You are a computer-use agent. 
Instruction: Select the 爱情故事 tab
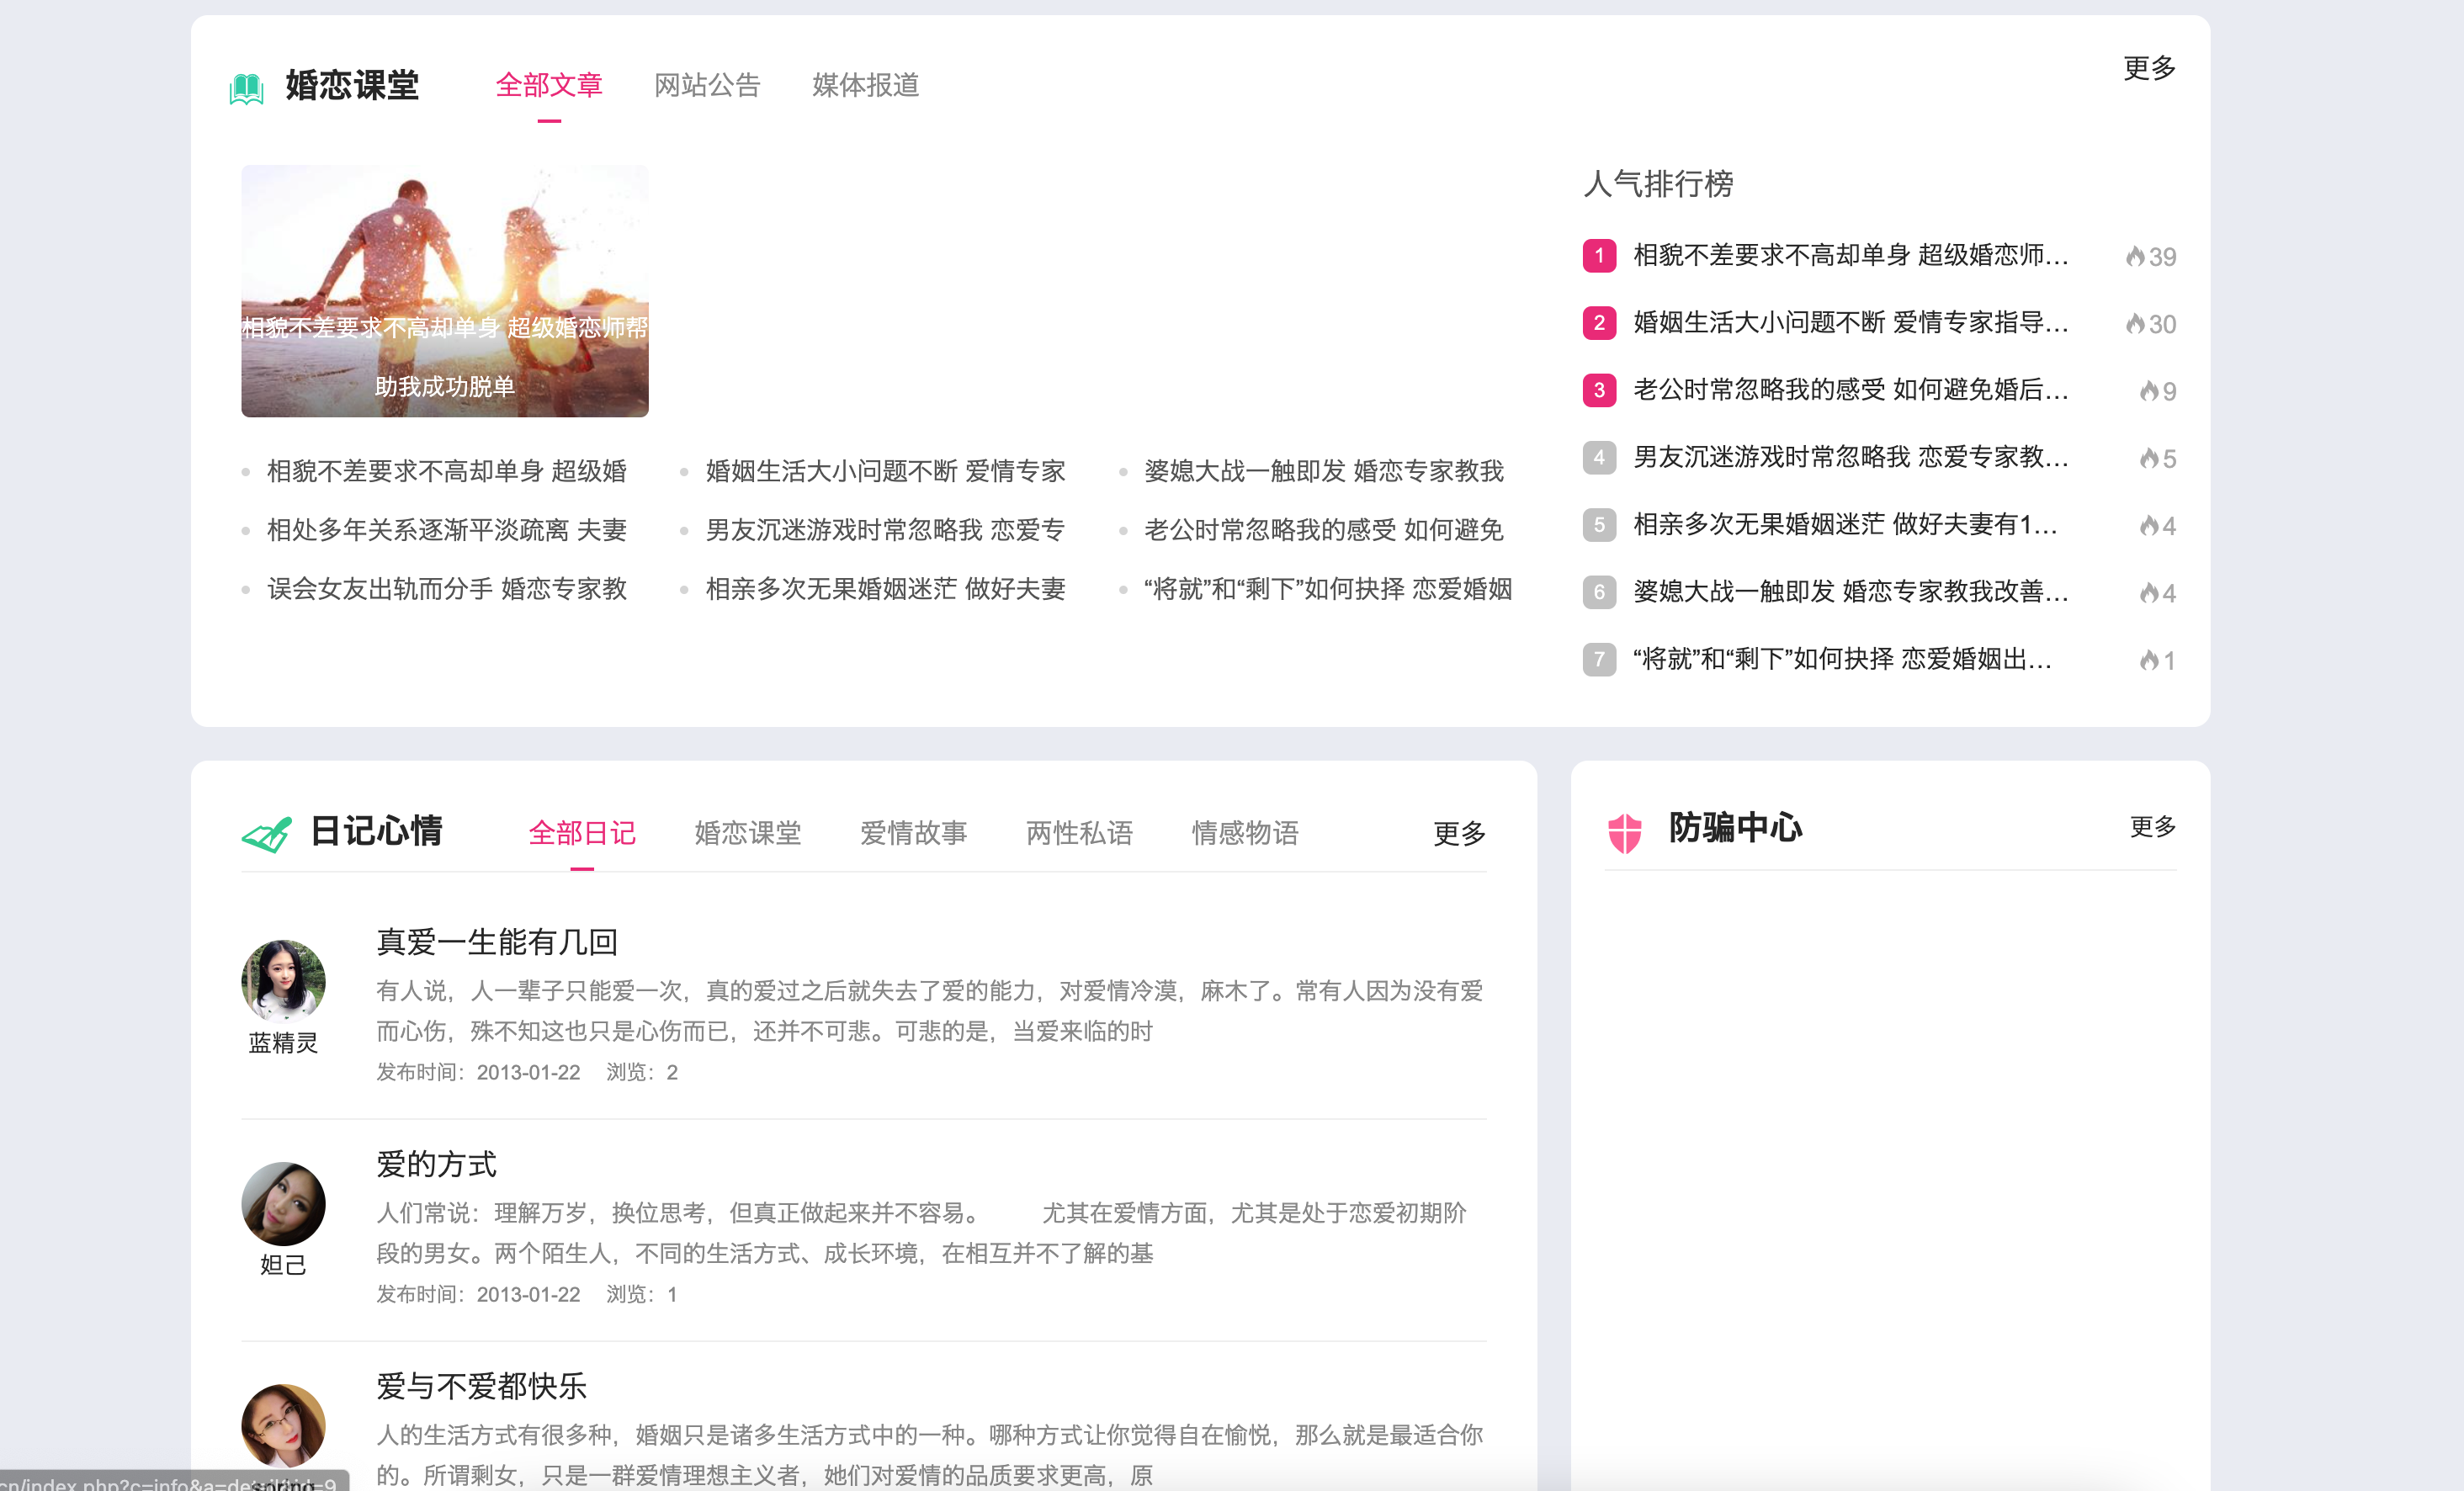pyautogui.click(x=914, y=833)
